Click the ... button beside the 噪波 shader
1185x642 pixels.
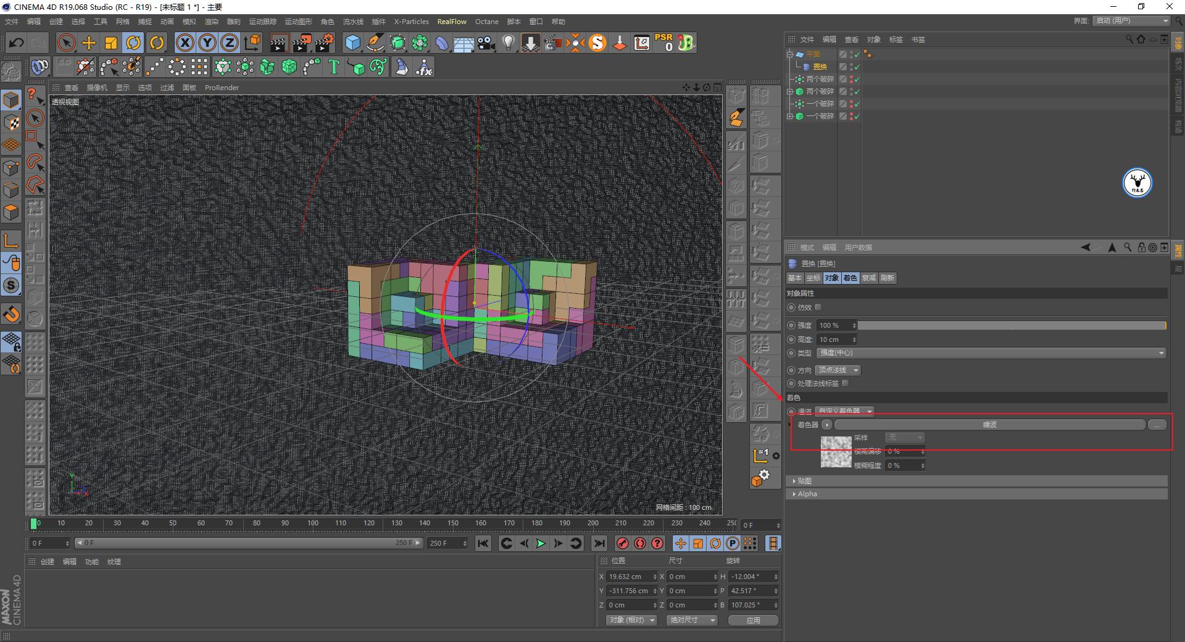[1157, 424]
